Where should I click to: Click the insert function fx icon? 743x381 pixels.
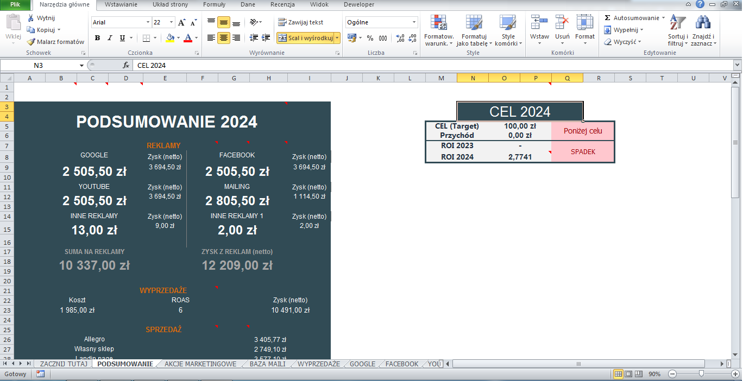coord(126,65)
